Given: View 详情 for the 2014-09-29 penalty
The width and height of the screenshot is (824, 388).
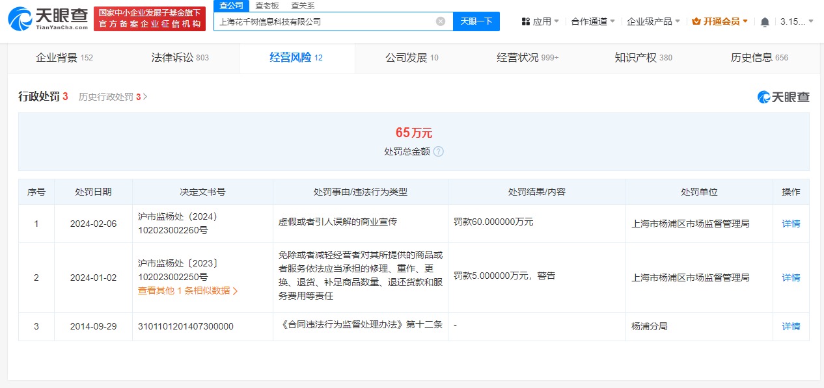Looking at the screenshot, I should pos(791,326).
